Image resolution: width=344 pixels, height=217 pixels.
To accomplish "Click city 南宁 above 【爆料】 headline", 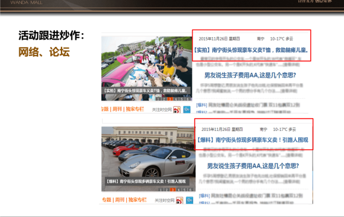I will [264, 130].
